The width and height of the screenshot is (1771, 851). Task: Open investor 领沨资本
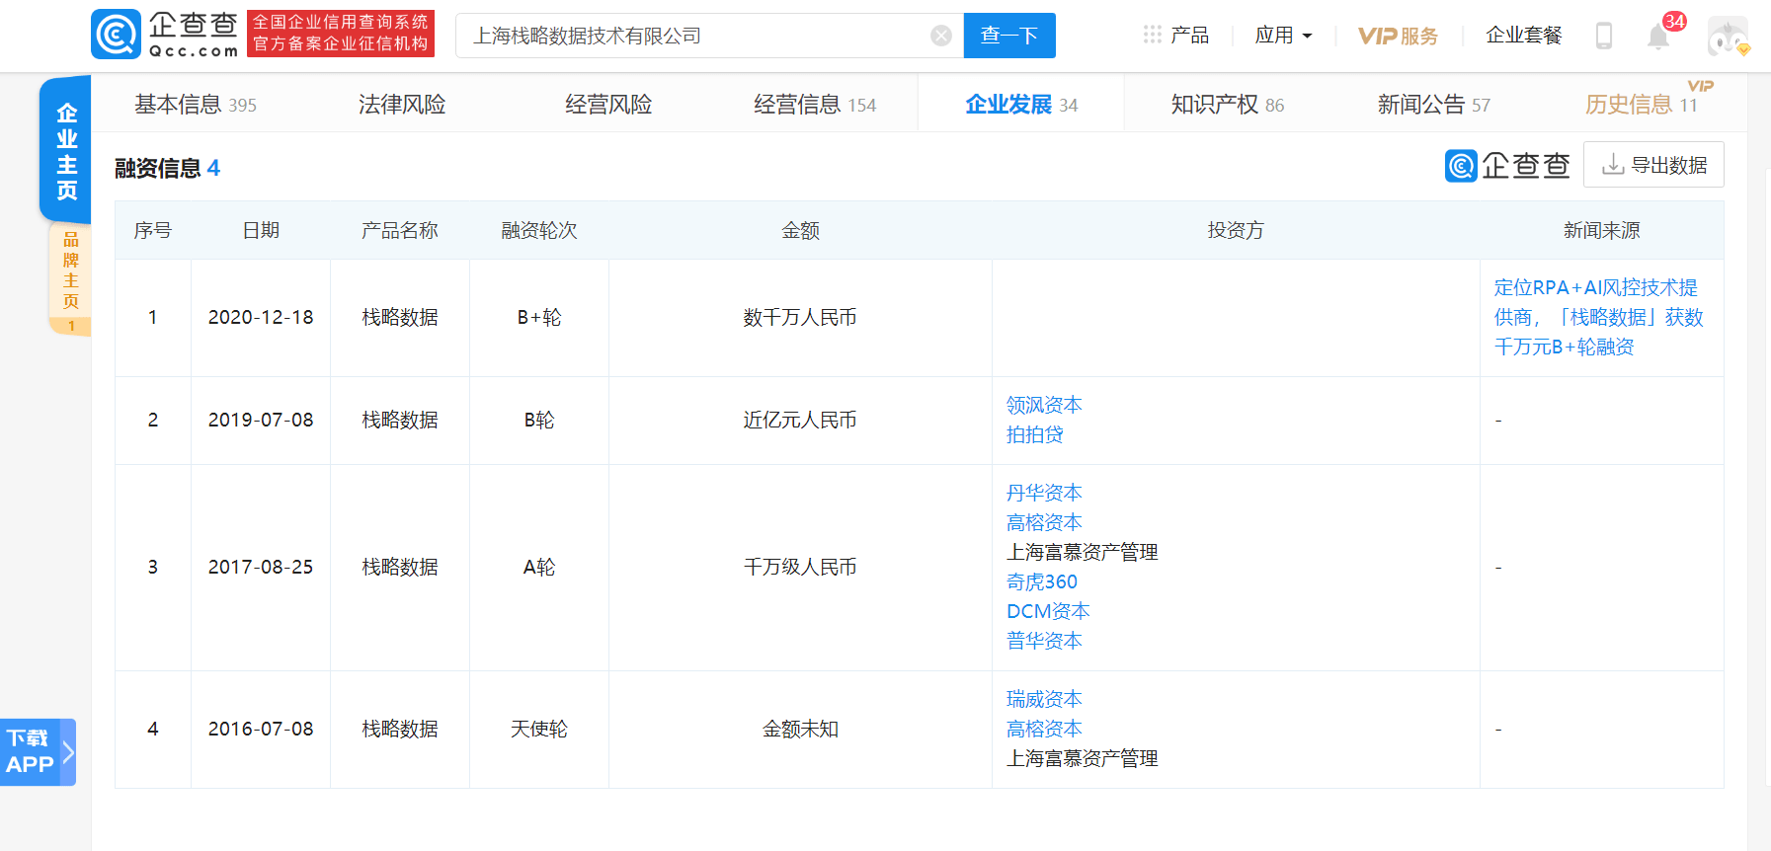point(1044,405)
